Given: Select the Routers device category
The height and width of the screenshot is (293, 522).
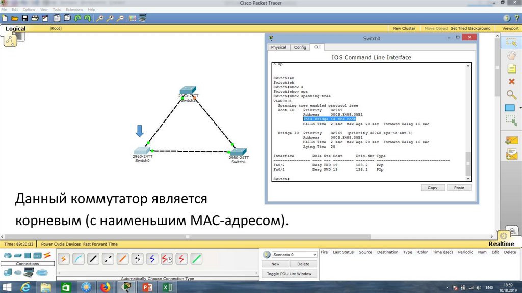Looking at the screenshot, I should tap(7, 256).
